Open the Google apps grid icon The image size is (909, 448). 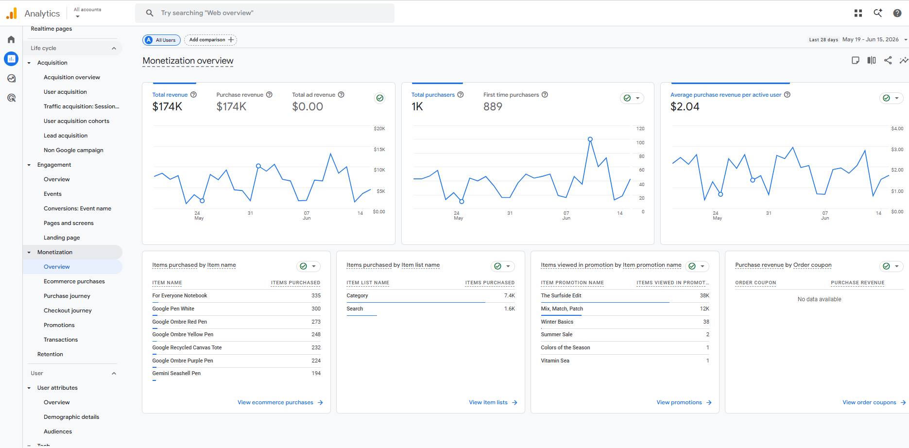pyautogui.click(x=858, y=13)
